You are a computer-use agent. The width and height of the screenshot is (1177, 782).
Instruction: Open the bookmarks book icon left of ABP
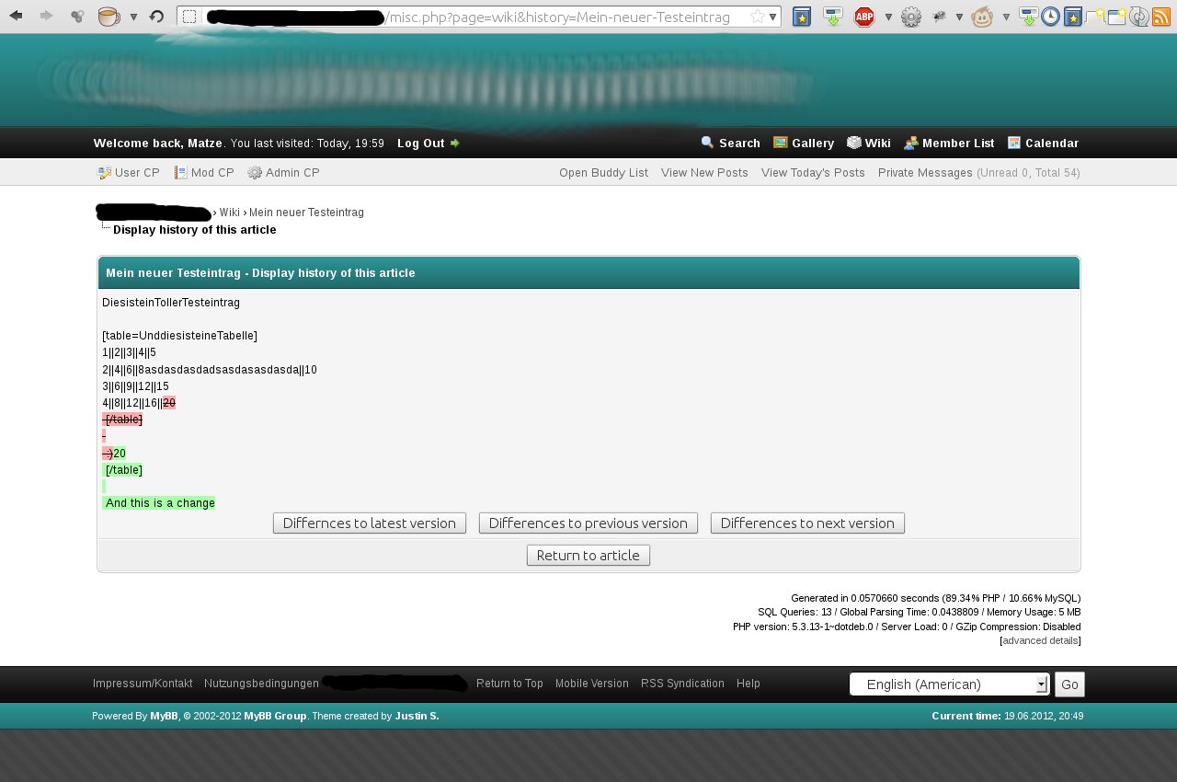(x=802, y=17)
